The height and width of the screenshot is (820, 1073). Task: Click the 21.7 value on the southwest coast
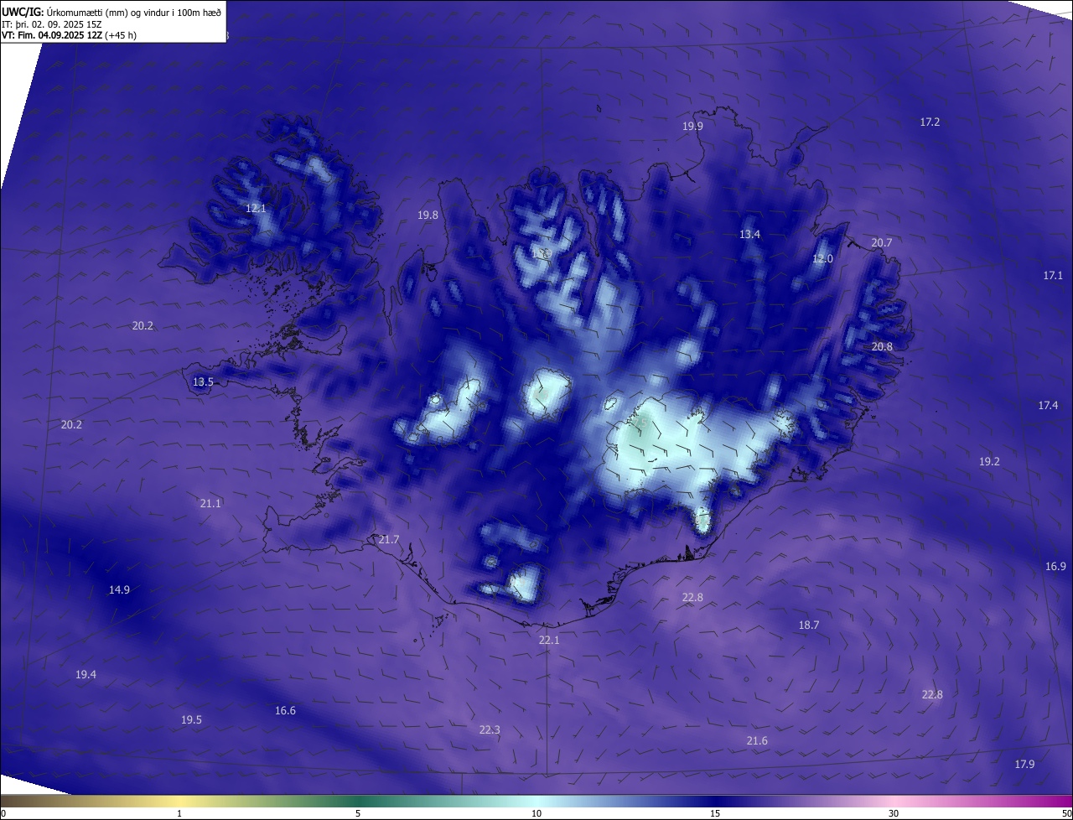tap(389, 539)
